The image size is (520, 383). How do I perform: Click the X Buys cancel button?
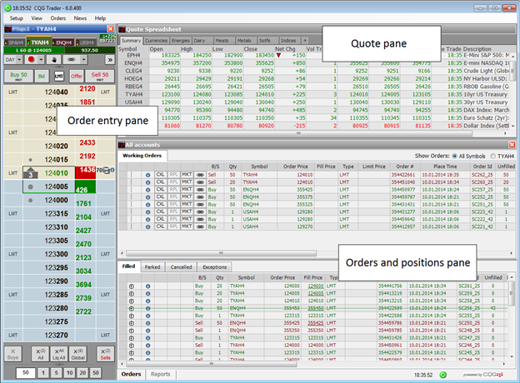[13, 354]
